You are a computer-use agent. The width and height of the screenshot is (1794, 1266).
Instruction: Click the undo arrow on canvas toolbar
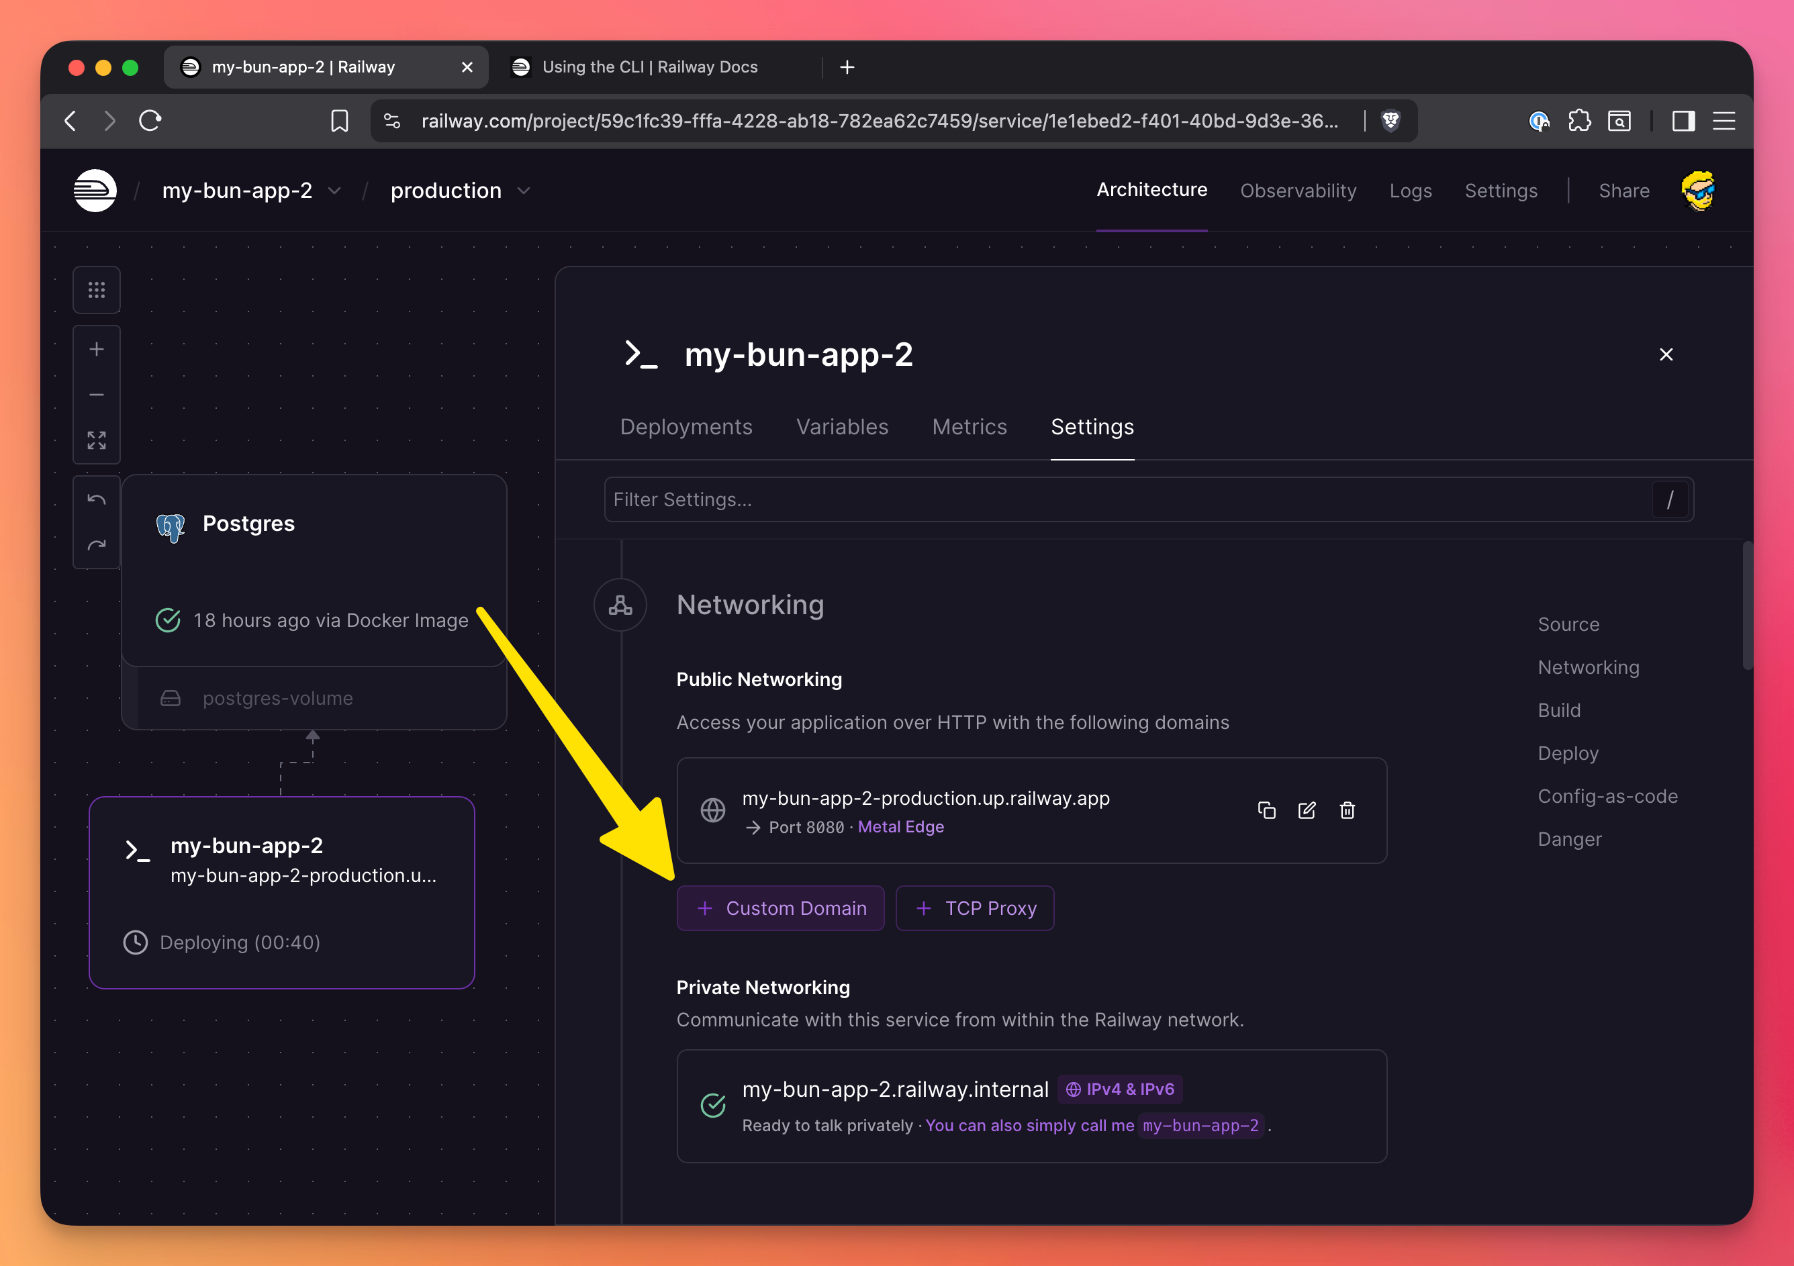click(96, 499)
